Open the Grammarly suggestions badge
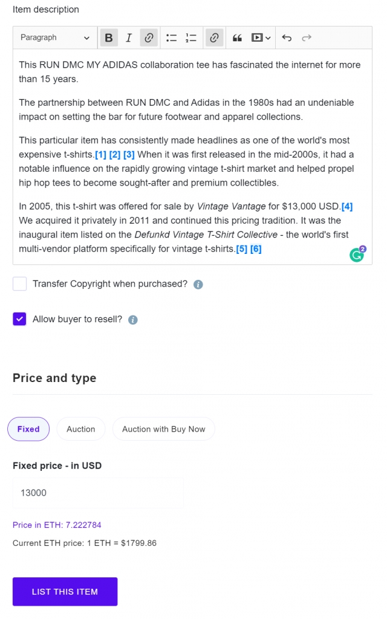387x619 pixels. click(x=357, y=254)
